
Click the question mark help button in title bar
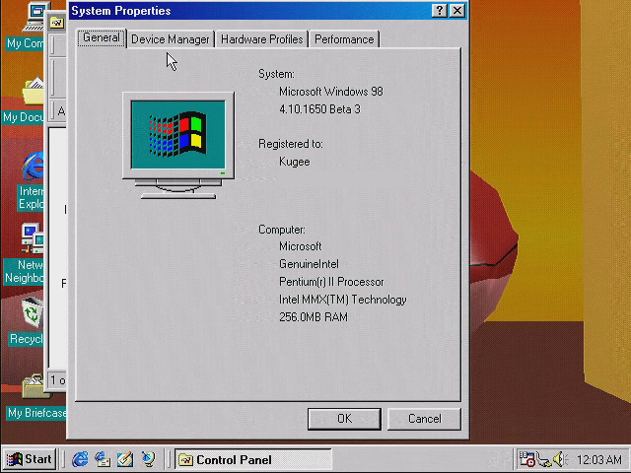point(440,11)
